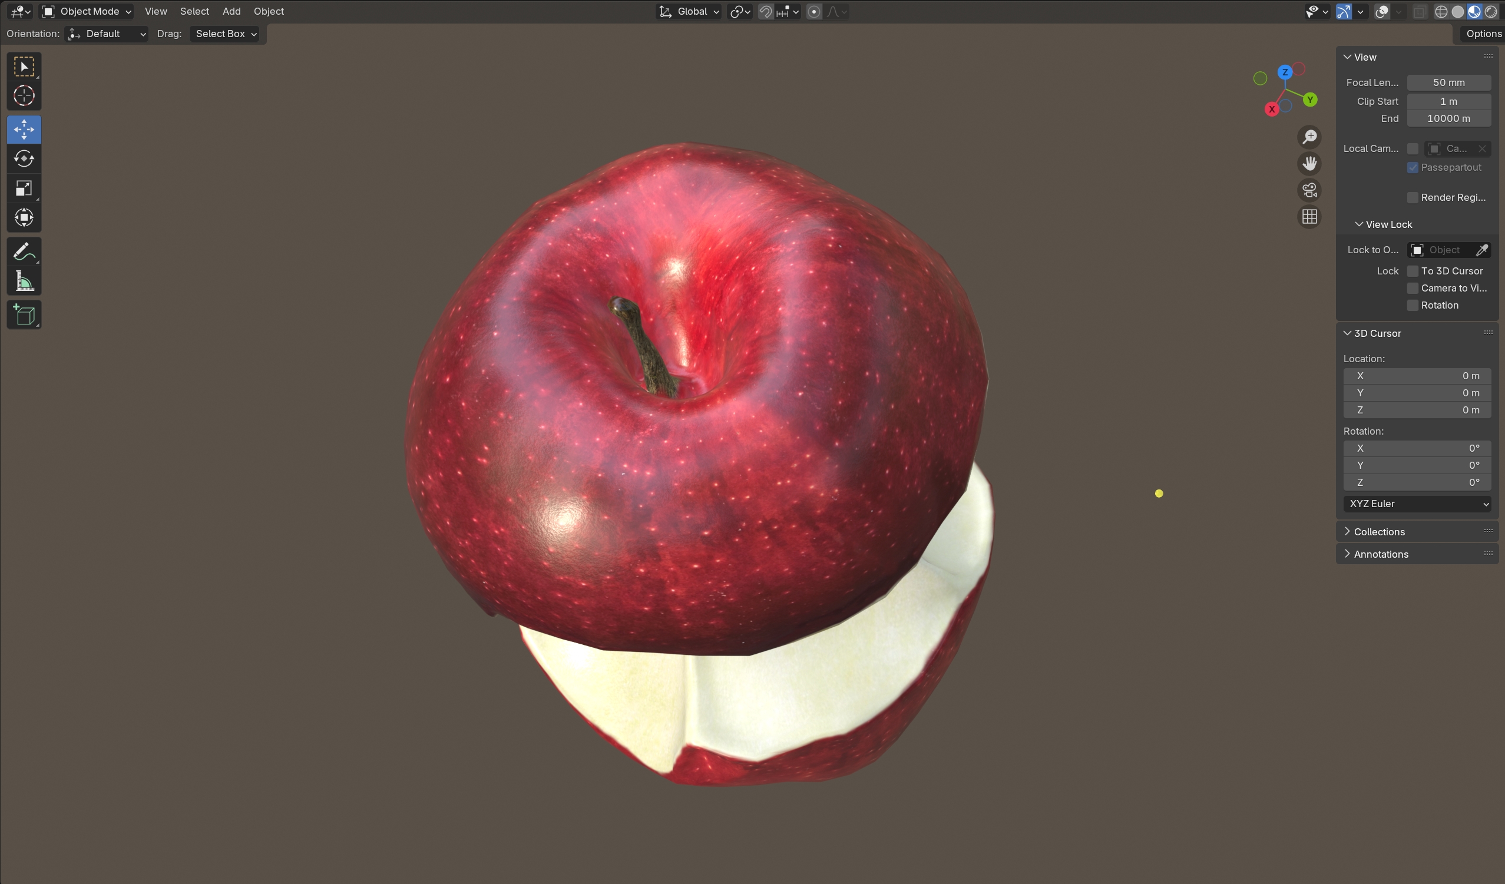Image resolution: width=1505 pixels, height=884 pixels.
Task: Click the camera view toggle icon
Action: (x=1309, y=191)
